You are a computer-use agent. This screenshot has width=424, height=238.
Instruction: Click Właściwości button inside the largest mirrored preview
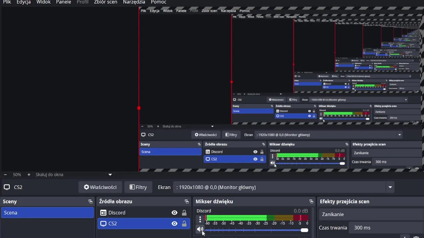pos(206,135)
